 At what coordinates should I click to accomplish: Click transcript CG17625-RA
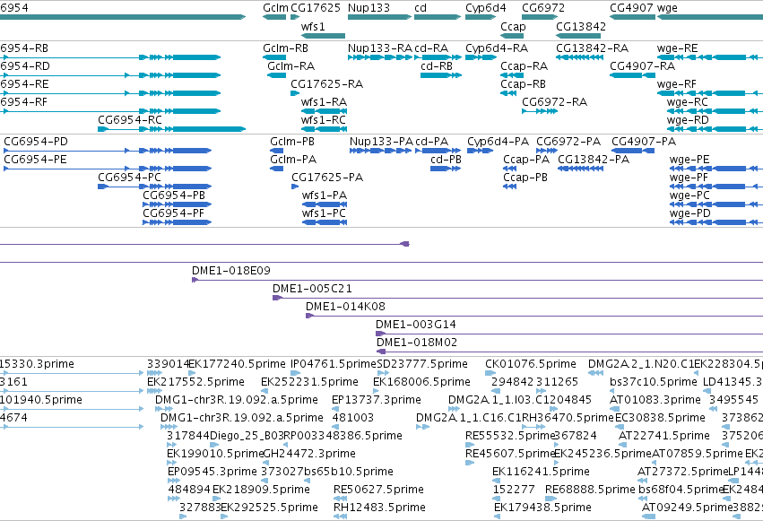coord(326,83)
